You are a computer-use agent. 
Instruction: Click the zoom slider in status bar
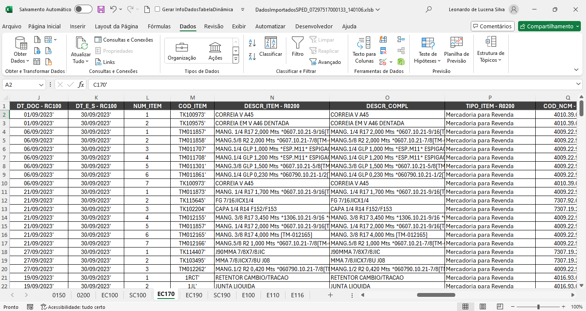point(538,307)
